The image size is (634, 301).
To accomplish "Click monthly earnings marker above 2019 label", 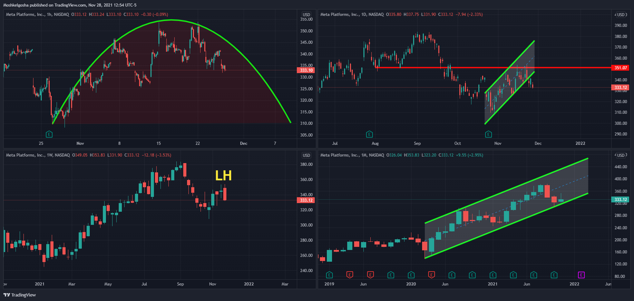I will coord(329,275).
